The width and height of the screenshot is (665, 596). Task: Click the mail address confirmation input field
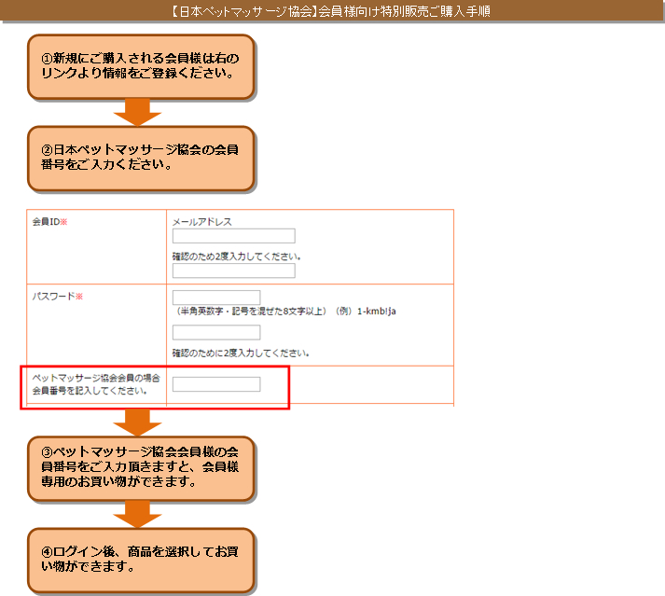click(234, 270)
